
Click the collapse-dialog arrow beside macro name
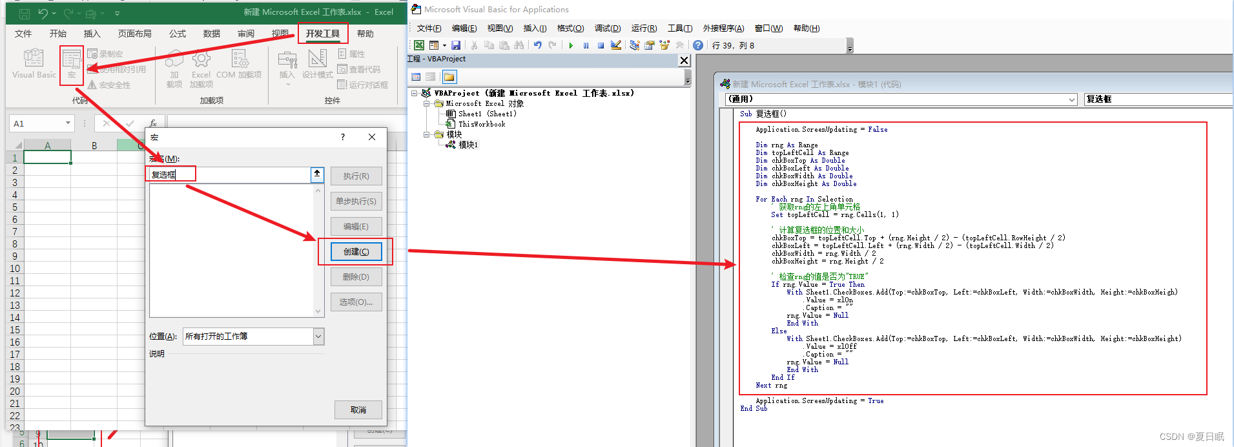point(317,174)
